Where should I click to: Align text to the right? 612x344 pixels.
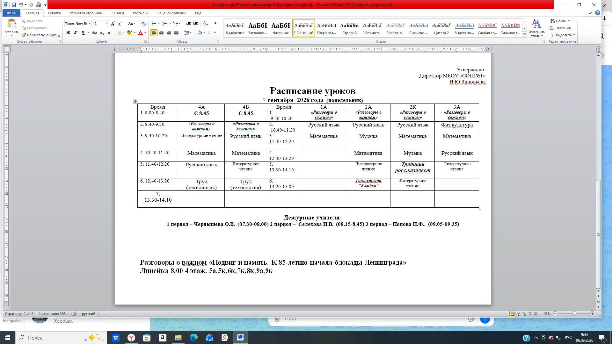169,33
